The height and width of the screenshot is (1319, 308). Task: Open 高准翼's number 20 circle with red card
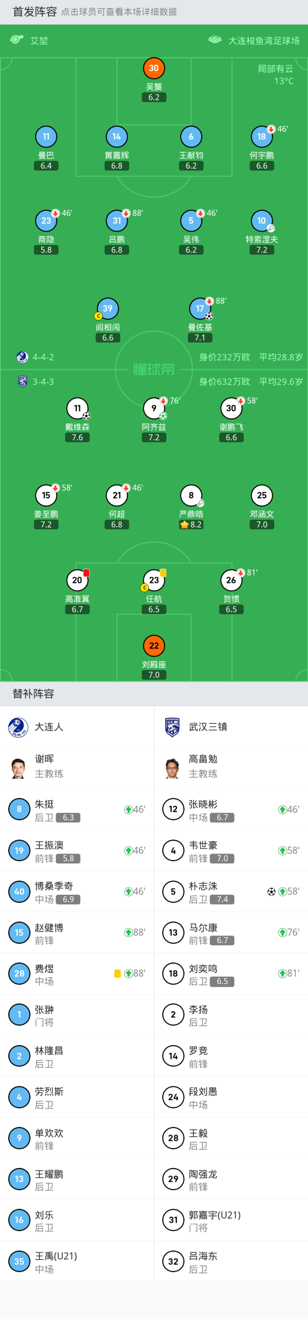tap(77, 580)
